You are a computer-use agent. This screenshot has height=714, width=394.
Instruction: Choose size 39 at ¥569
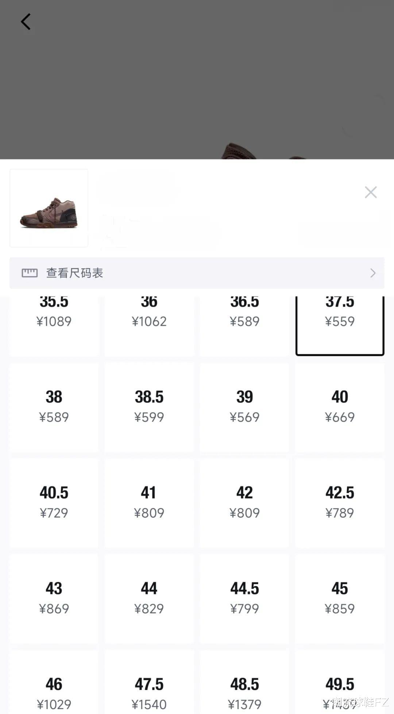tap(244, 408)
